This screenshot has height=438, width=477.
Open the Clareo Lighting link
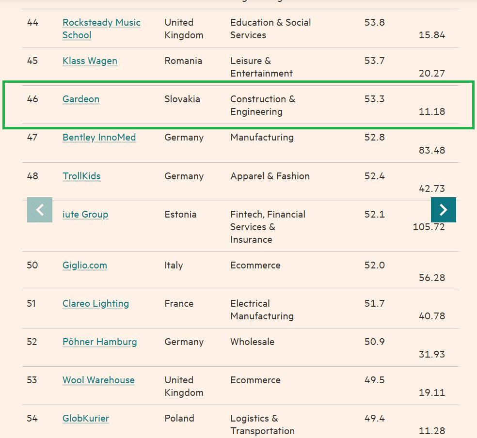[95, 303]
